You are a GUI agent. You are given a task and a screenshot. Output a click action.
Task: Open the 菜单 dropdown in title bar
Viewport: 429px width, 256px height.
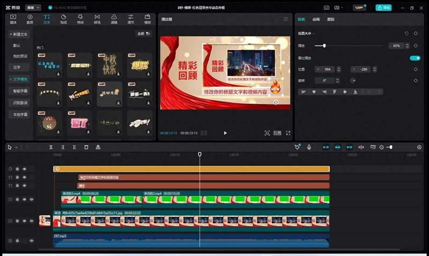click(x=33, y=8)
